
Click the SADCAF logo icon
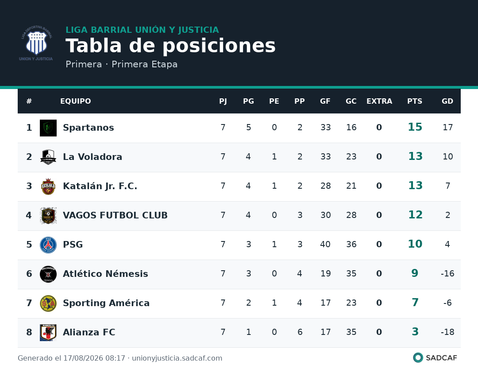point(418,358)
